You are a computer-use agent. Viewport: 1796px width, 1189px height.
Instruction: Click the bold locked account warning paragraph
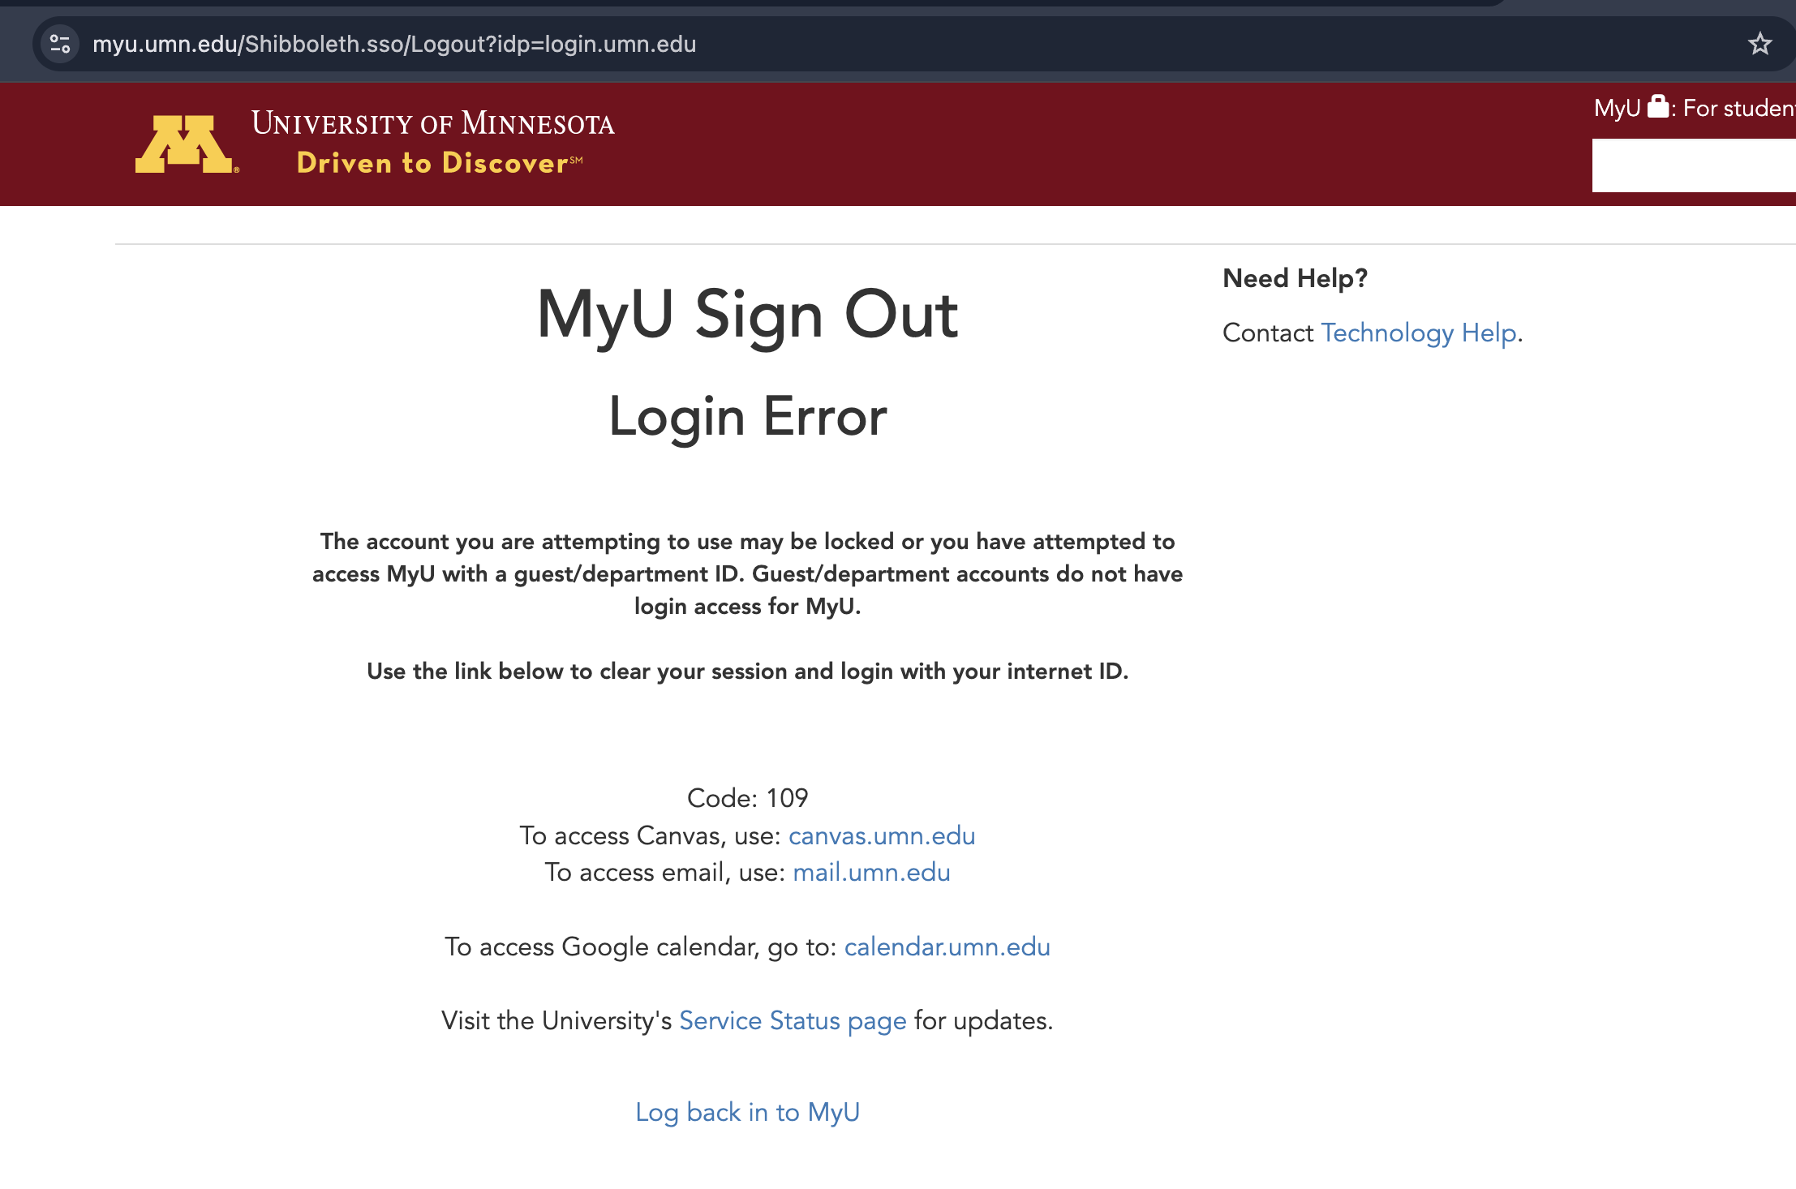point(747,573)
